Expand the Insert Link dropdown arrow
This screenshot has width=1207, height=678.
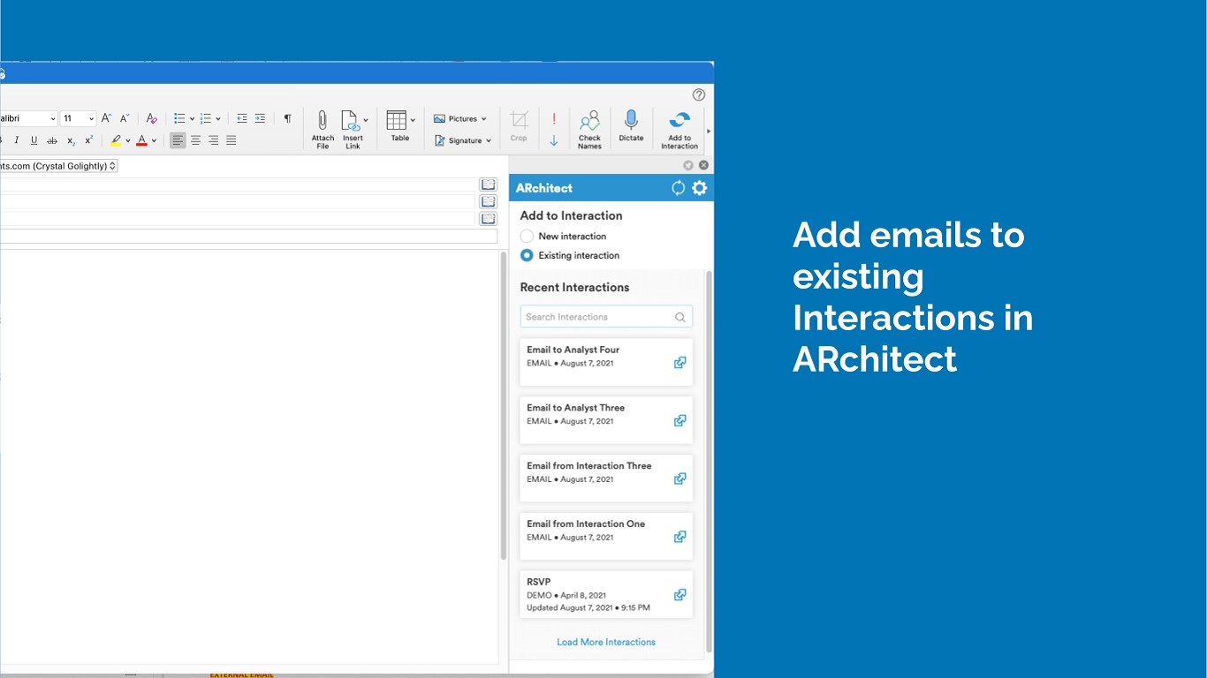point(366,120)
